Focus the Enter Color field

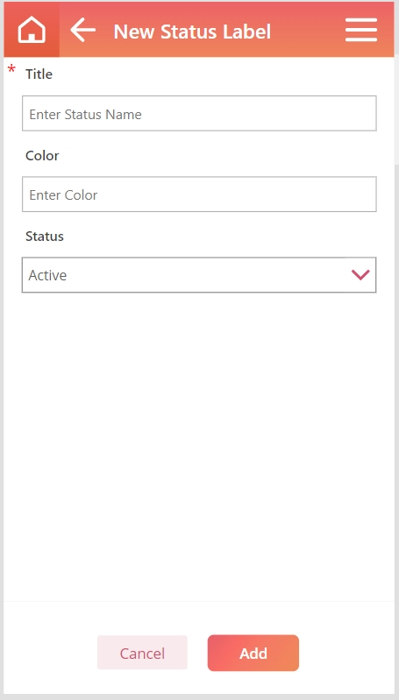(x=199, y=194)
